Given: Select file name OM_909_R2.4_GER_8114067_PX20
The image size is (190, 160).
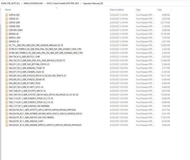Looking at the screenshot, I should [x=24, y=83].
